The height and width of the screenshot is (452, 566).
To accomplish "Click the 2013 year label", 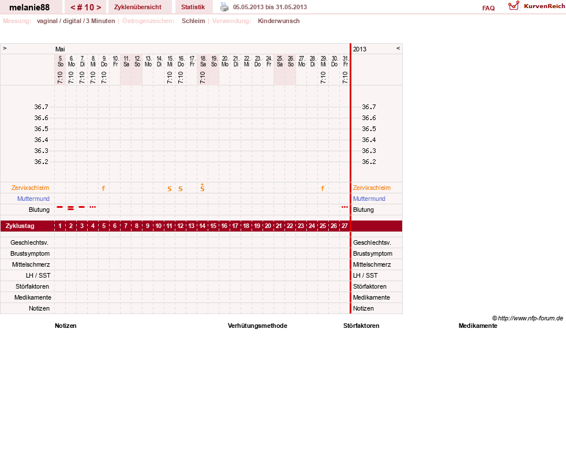I will click(359, 49).
